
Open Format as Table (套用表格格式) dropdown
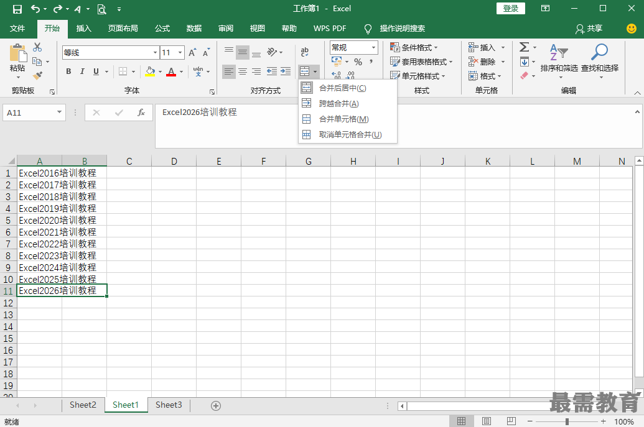421,62
